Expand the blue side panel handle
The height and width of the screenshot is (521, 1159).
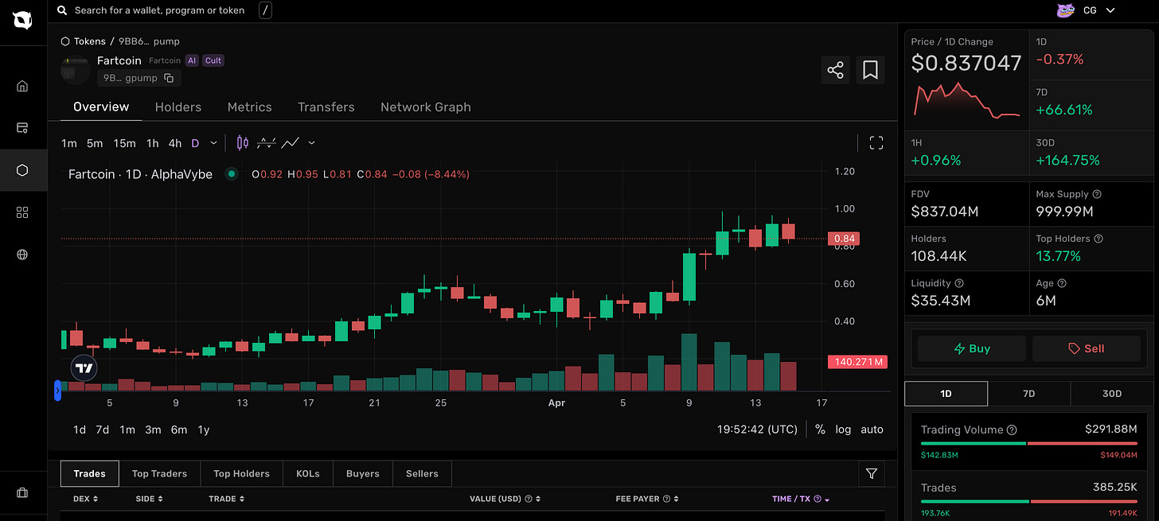pos(57,391)
